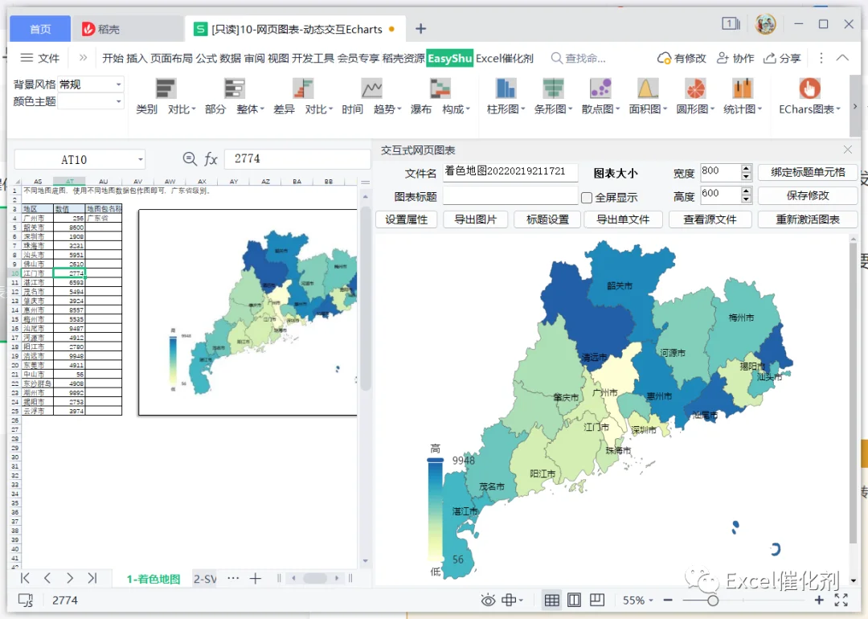Collapse the ribbon with the chevron
868x619 pixels.
coord(842,58)
